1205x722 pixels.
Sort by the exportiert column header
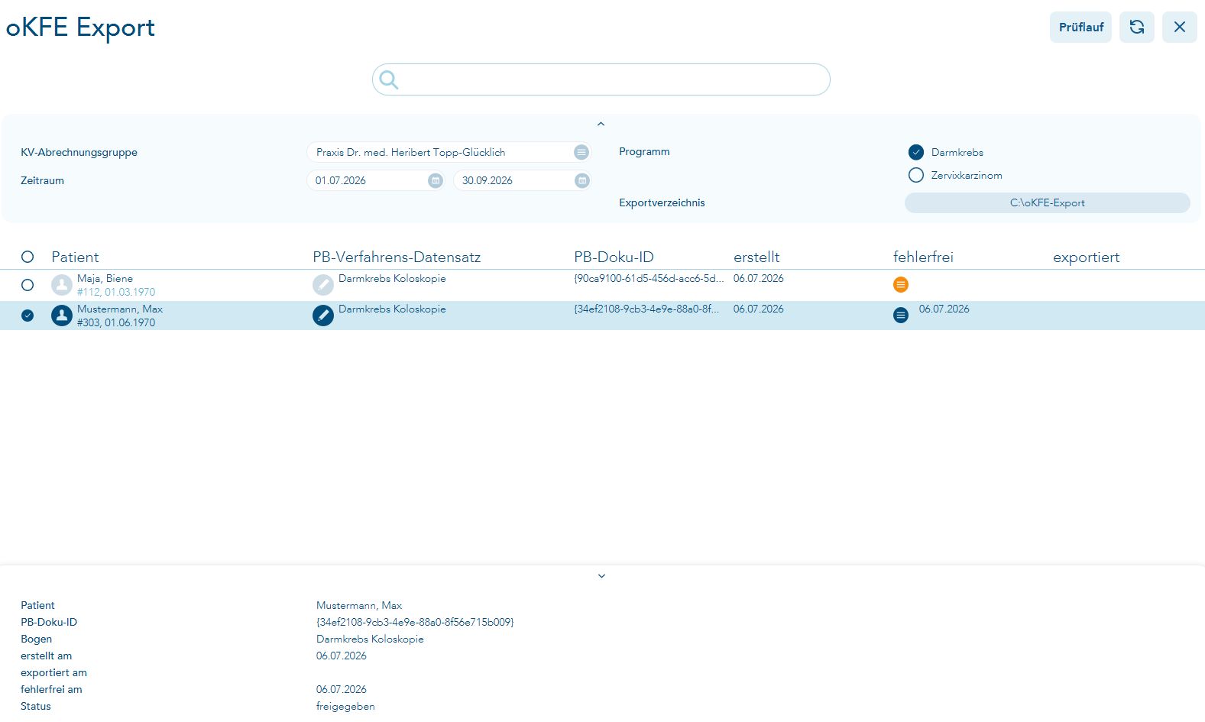(x=1086, y=257)
